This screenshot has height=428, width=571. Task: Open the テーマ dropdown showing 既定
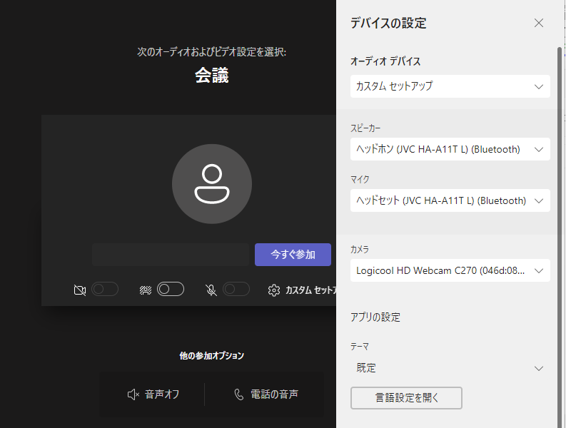450,368
